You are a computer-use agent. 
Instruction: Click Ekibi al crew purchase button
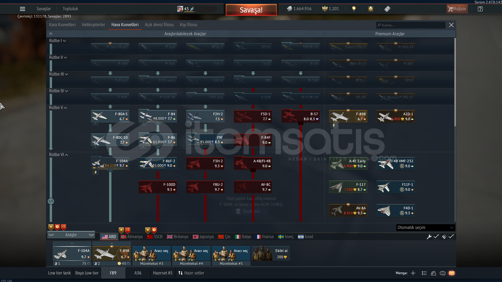(x=271, y=254)
